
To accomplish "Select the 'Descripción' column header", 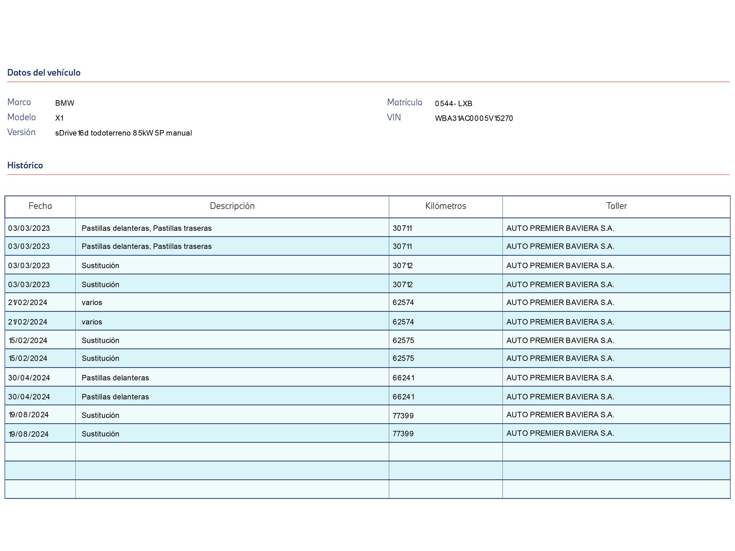I will tap(232, 206).
